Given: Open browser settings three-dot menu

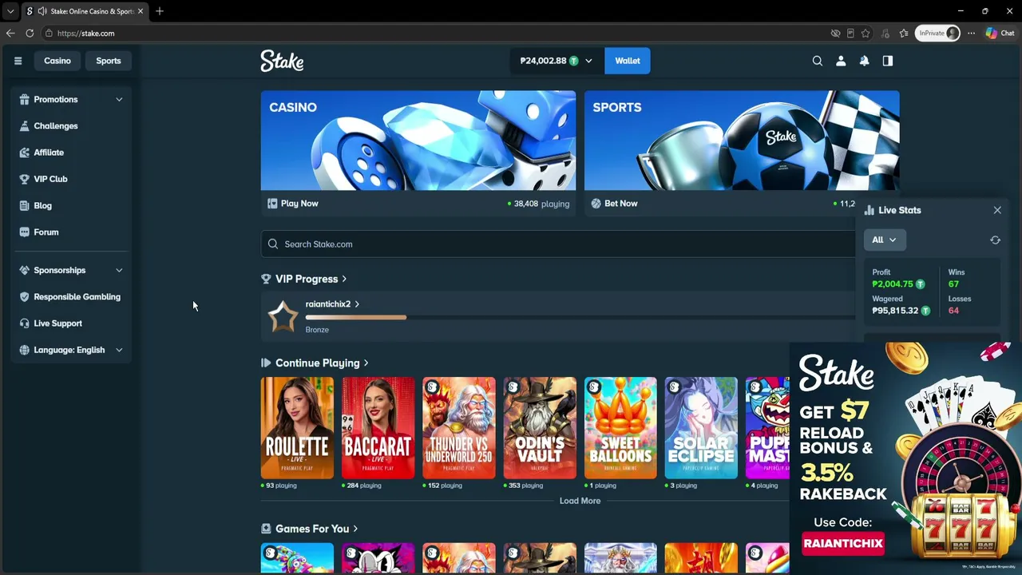Looking at the screenshot, I should 971,33.
